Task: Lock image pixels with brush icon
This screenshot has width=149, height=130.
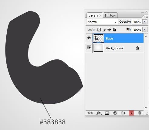Action: click(104, 30)
